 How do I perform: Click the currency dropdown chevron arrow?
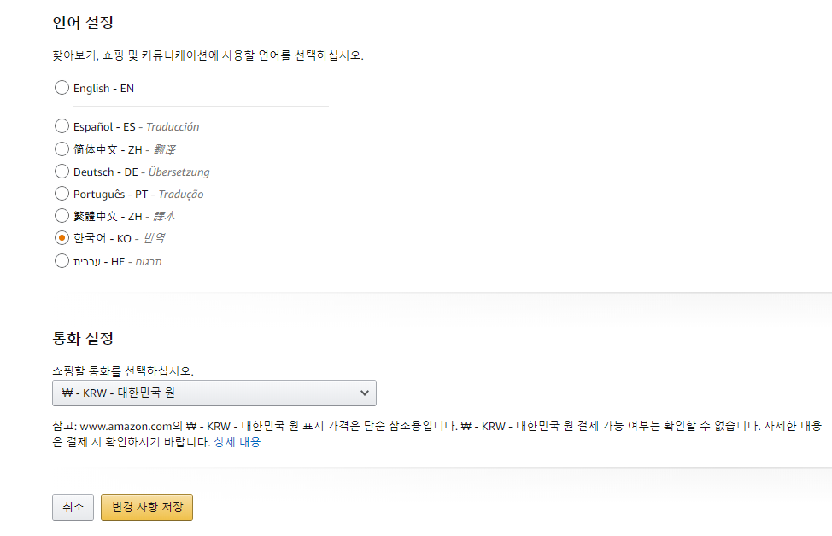(365, 393)
